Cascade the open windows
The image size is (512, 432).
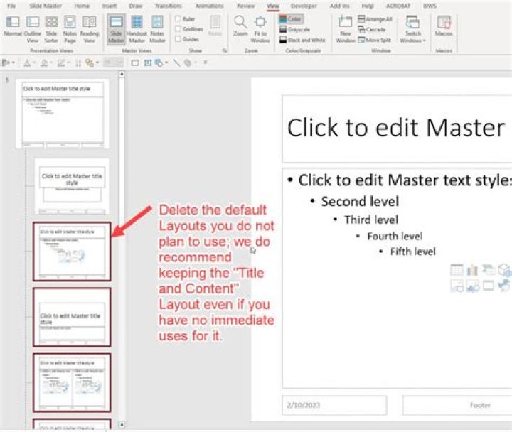point(372,30)
